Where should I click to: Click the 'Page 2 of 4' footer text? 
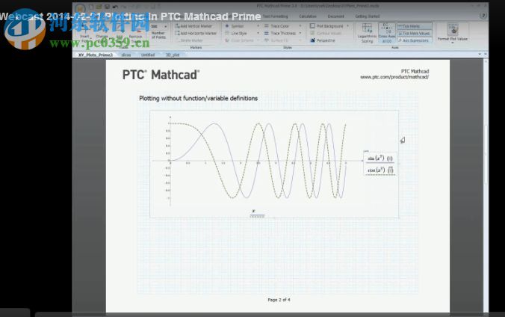pos(279,300)
